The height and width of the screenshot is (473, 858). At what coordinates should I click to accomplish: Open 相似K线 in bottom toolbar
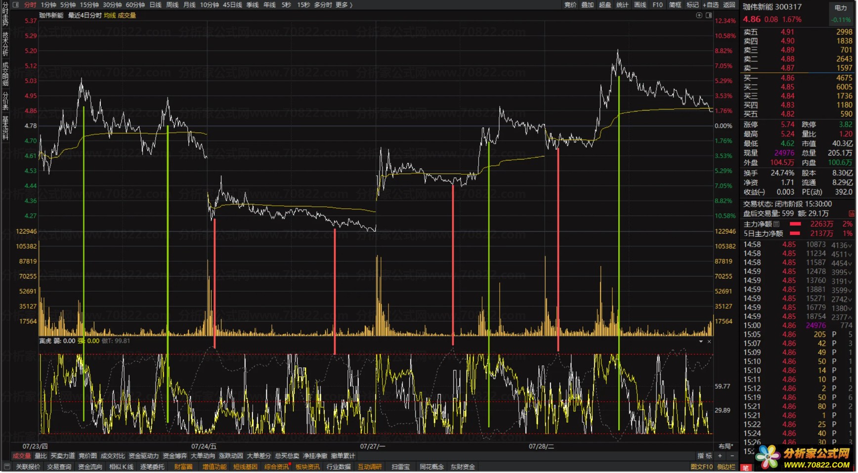(121, 467)
